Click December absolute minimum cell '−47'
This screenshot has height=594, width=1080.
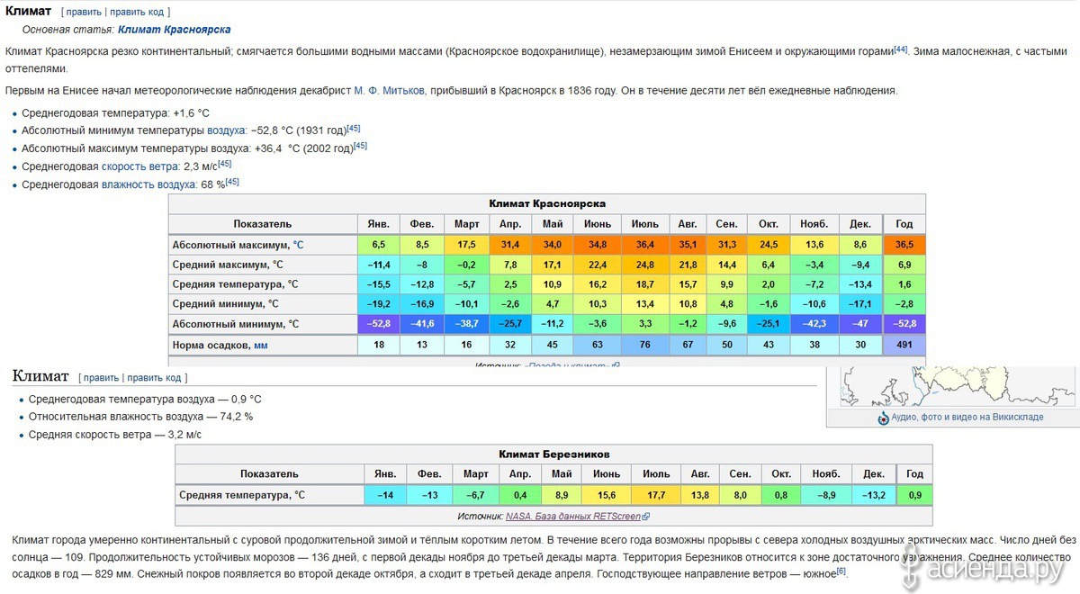[x=860, y=324]
